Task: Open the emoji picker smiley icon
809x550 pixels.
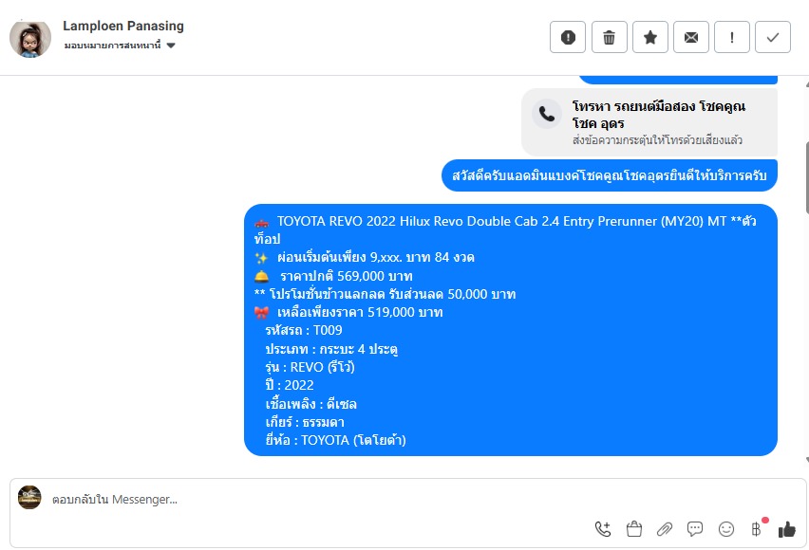Action: [x=726, y=529]
